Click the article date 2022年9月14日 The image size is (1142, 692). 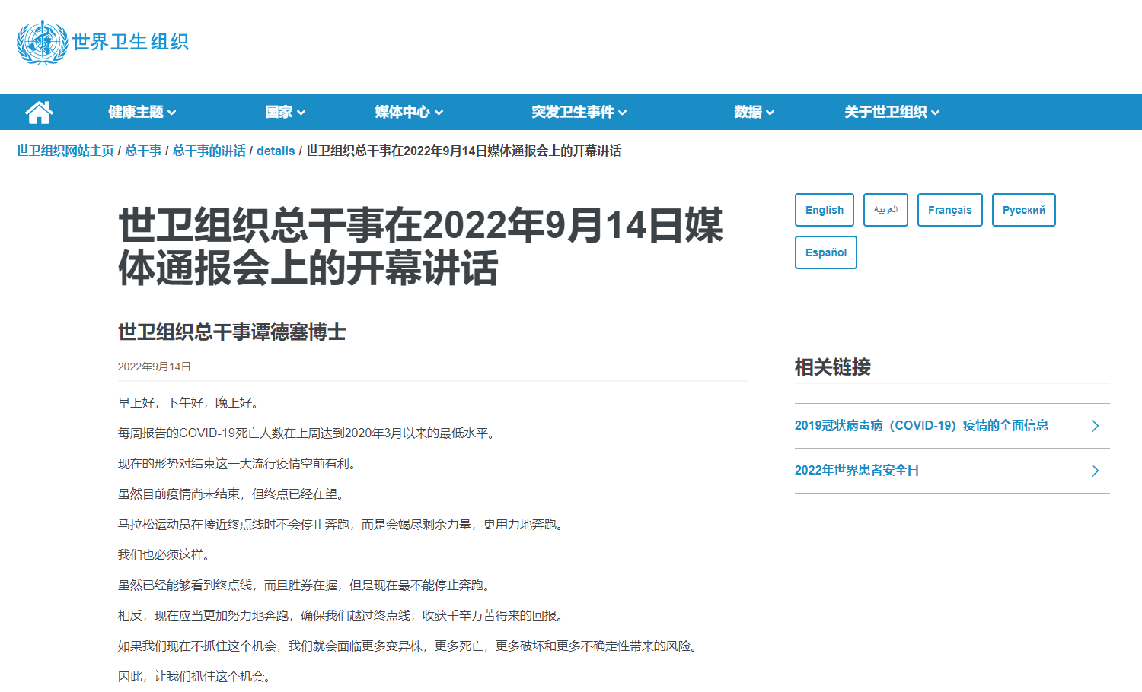pos(155,367)
